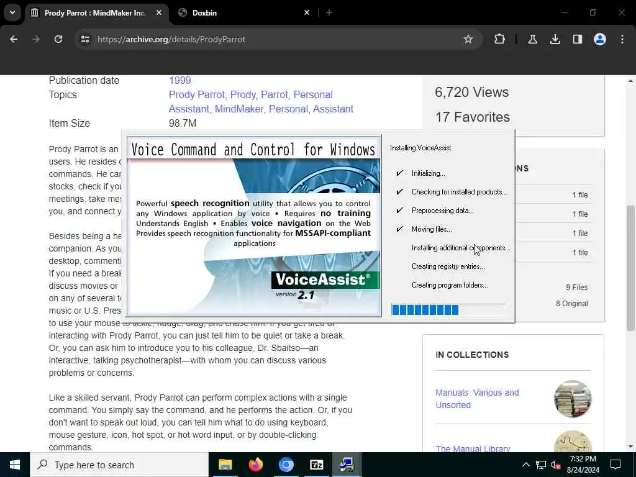636x477 pixels.
Task: Click the Creating registry entries... step
Action: pyautogui.click(x=448, y=266)
